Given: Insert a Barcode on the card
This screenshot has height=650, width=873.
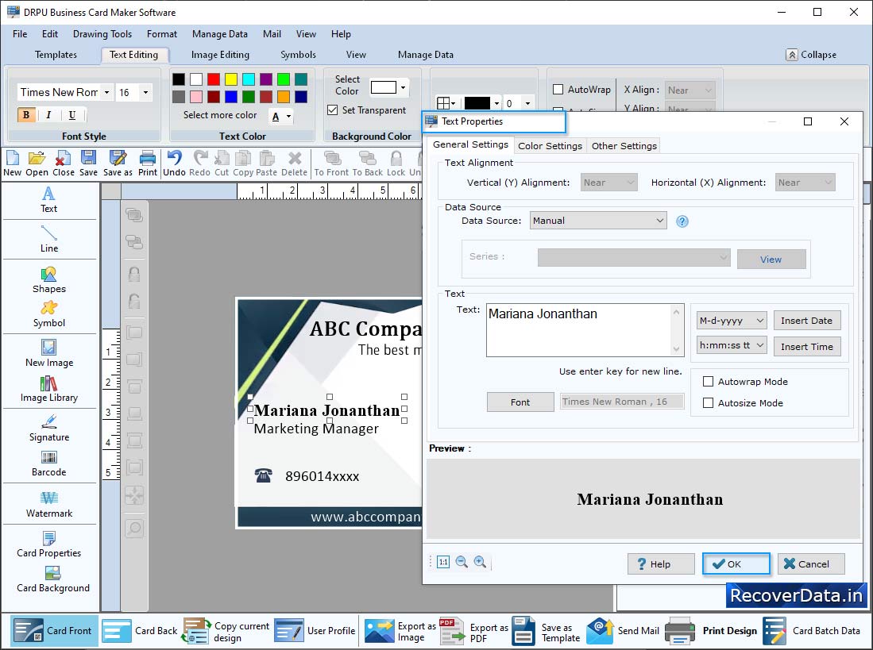Looking at the screenshot, I should 49,463.
